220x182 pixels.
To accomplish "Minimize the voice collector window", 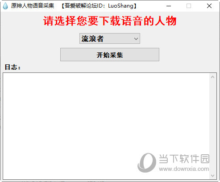I will click(x=169, y=6).
